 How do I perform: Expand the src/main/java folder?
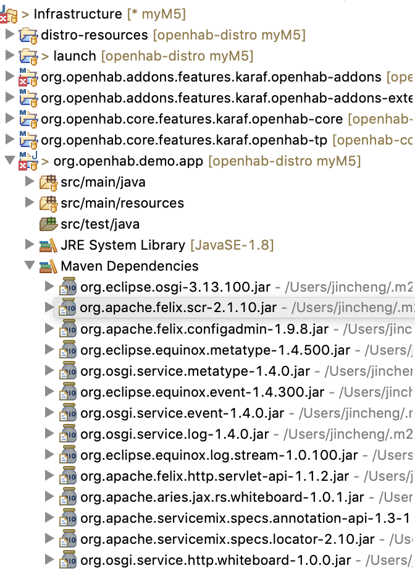pyautogui.click(x=30, y=181)
